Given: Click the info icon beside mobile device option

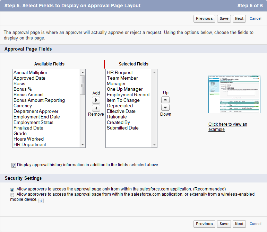Looking at the screenshot, I should (41, 200).
